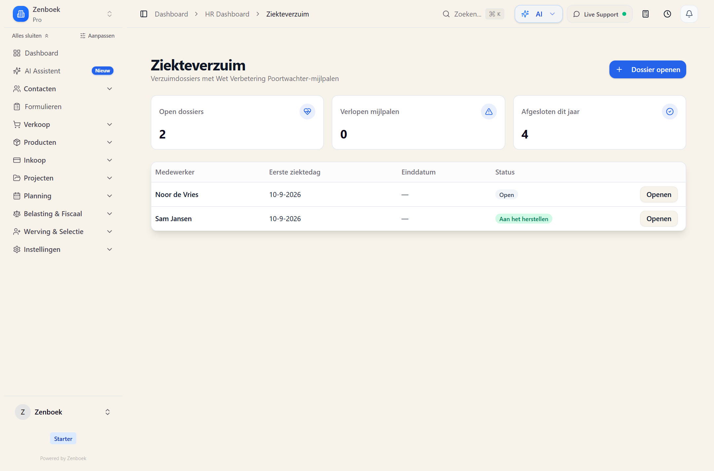Click the Medewerker column header
Image resolution: width=714 pixels, height=471 pixels.
tap(175, 172)
